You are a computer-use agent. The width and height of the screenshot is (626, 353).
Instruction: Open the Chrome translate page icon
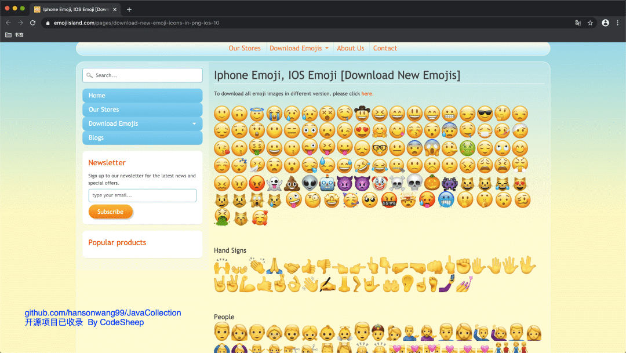[578, 23]
